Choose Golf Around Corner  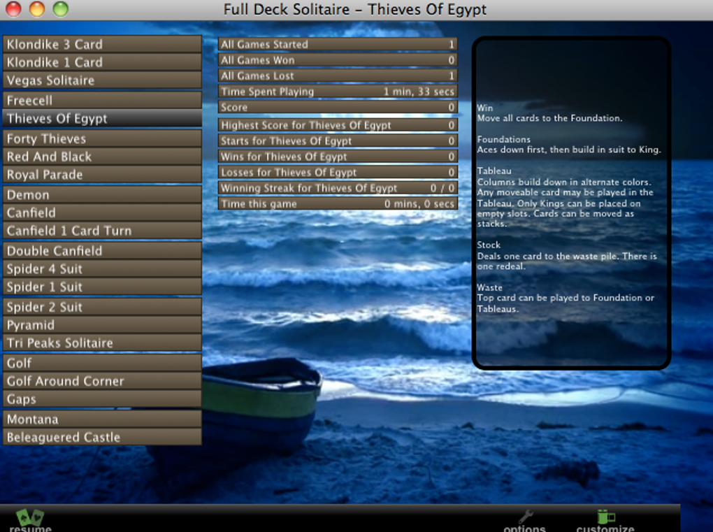102,381
